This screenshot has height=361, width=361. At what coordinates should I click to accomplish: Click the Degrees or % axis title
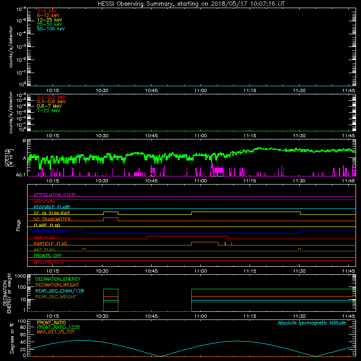(12, 338)
